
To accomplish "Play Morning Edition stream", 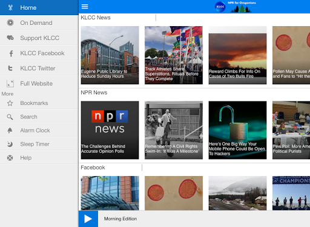I will point(88,219).
